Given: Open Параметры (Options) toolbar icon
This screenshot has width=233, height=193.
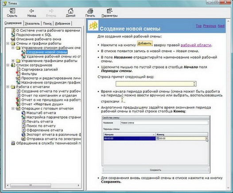Looking at the screenshot, I should click(x=109, y=11).
